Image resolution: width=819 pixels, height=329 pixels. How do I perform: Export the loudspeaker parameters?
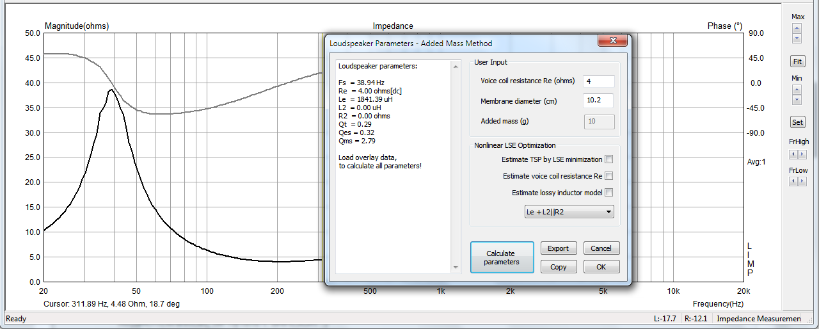point(558,248)
